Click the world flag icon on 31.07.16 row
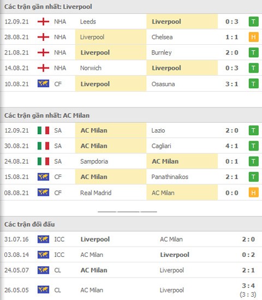262x300 pixels. click(x=43, y=239)
